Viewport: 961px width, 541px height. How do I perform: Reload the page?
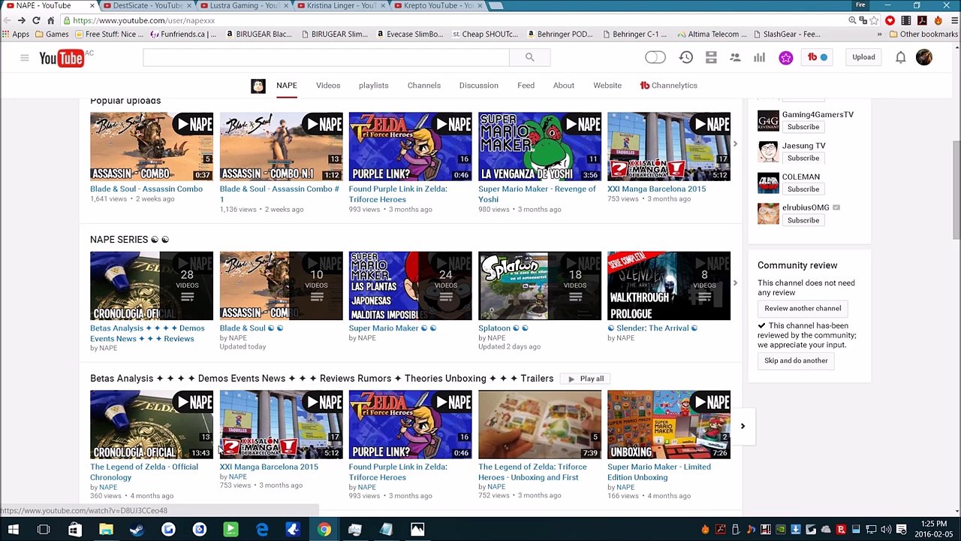(36, 20)
